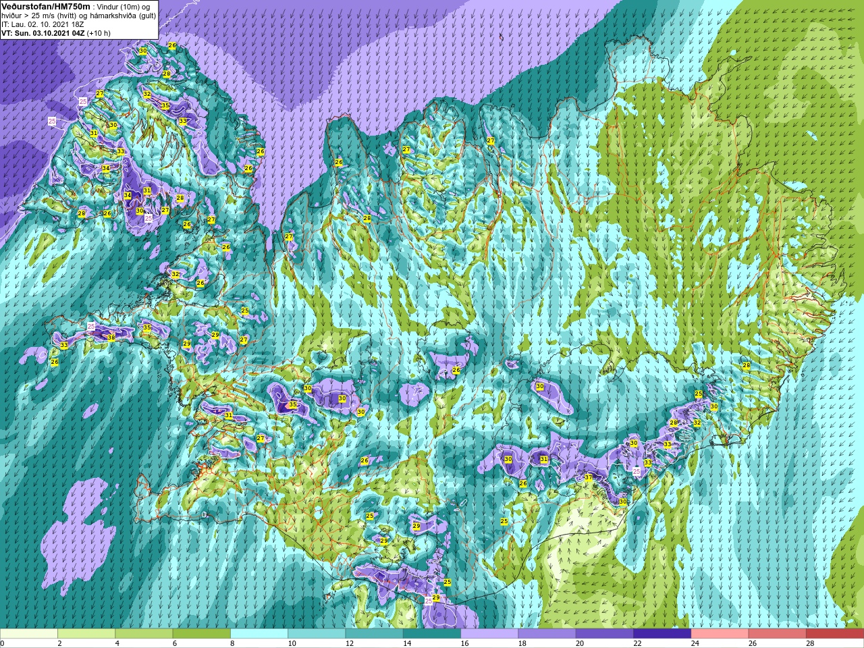The width and height of the screenshot is (864, 648).
Task: Click the 24–26 m/s light pink legend swatch
Action: 720,634
